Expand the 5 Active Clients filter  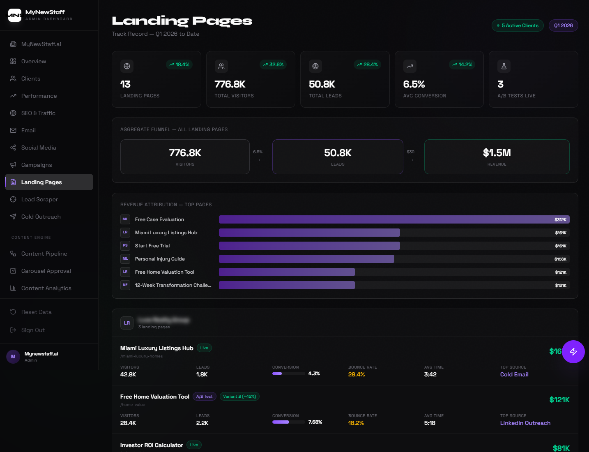(518, 25)
